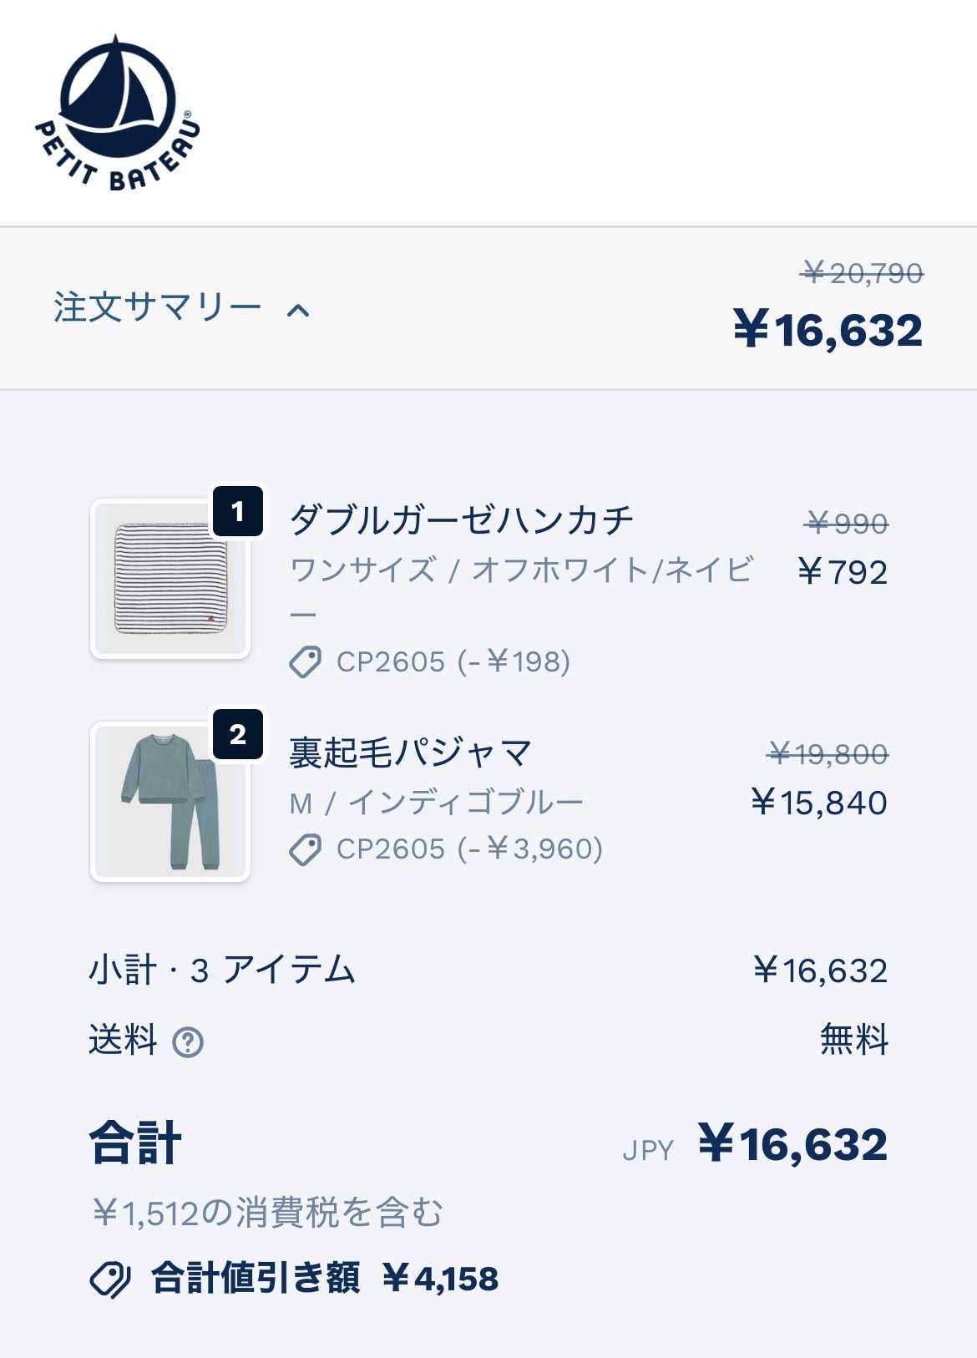The width and height of the screenshot is (977, 1358).
Task: Click the CP2605 (-¥3,960) coupon code
Action: (x=469, y=849)
